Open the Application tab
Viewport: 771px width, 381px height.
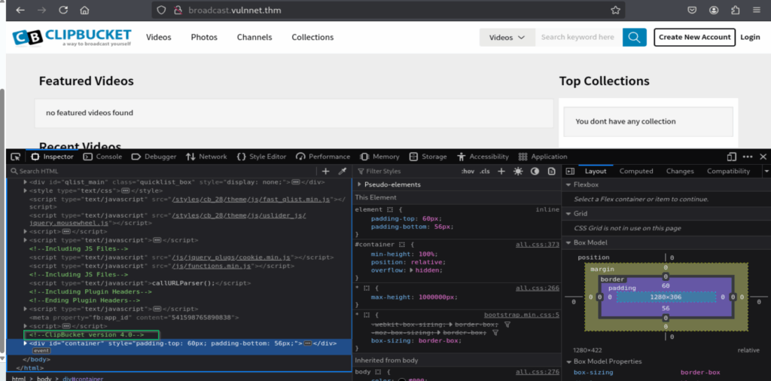click(543, 157)
